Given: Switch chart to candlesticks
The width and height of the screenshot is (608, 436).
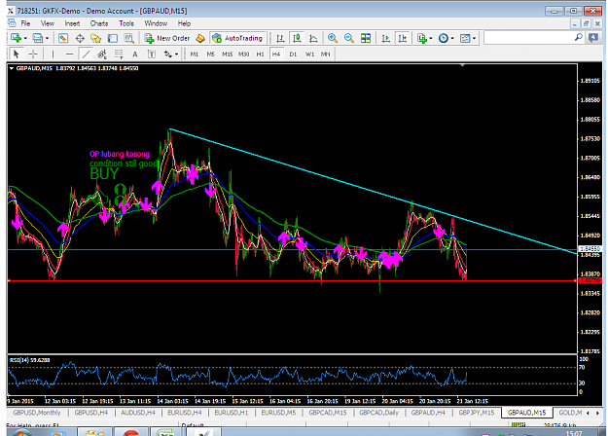Looking at the screenshot, I should click(x=297, y=38).
